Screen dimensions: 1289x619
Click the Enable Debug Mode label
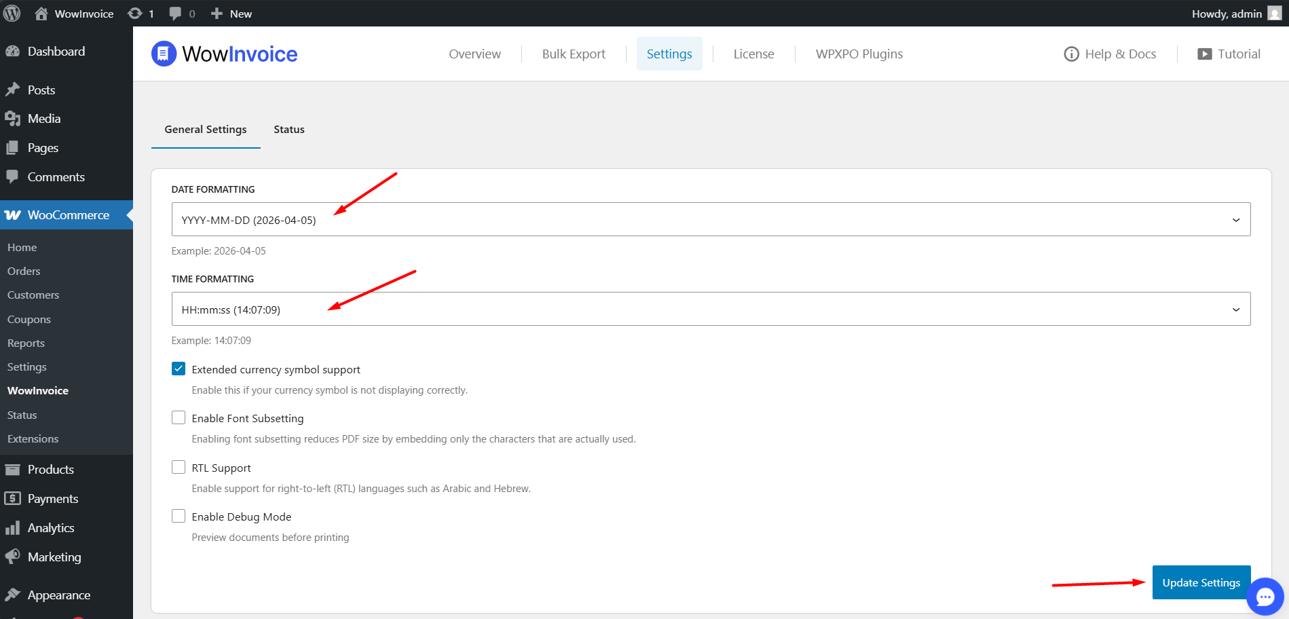(242, 517)
